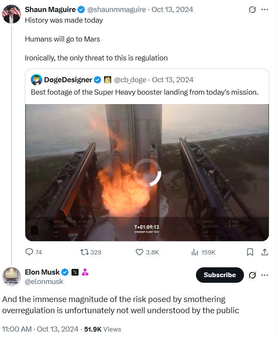The height and width of the screenshot is (338, 277).
Task: Open more options on Shaun Maguire's post
Action: 265,9
